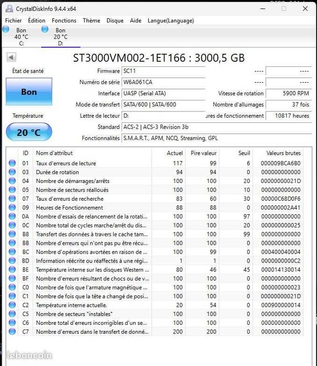The width and height of the screenshot is (317, 366).
Task: Click raw value 00014130014
Action: click(x=280, y=270)
